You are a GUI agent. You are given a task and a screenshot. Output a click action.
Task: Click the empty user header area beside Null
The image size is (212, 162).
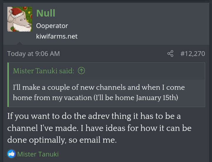[141, 24]
